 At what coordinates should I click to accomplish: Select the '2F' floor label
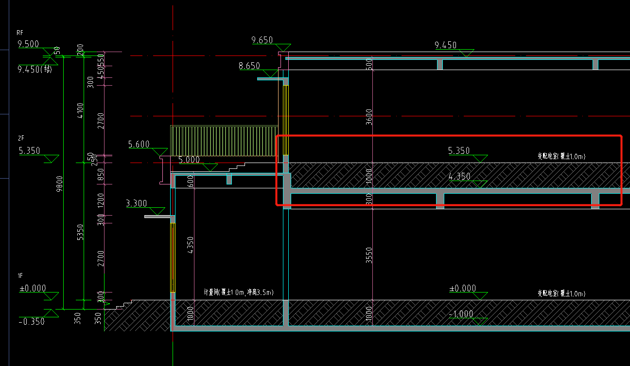(x=20, y=139)
